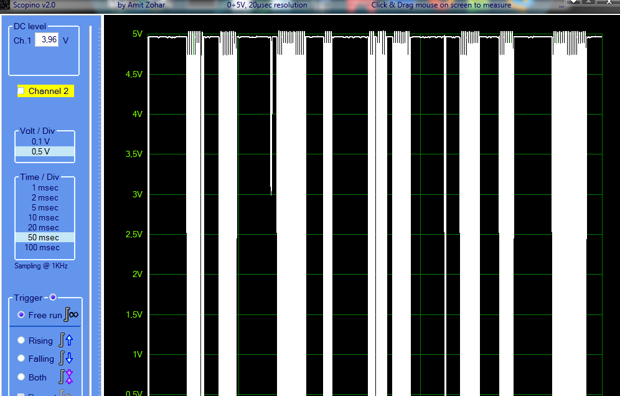
Task: Click the Ch.1 DC level value field
Action: pos(46,40)
